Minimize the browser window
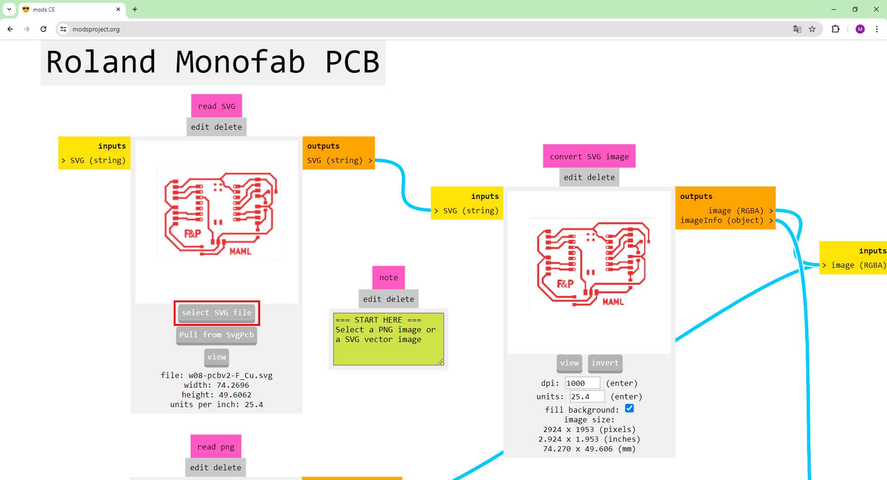The width and height of the screenshot is (887, 480). (834, 9)
